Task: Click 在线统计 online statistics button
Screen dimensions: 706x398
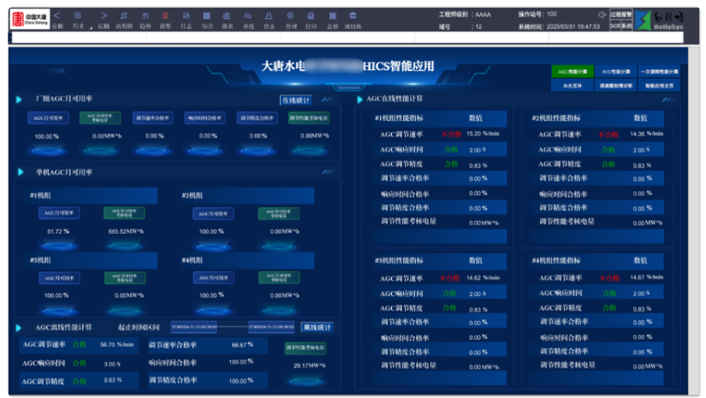Action: pos(296,100)
